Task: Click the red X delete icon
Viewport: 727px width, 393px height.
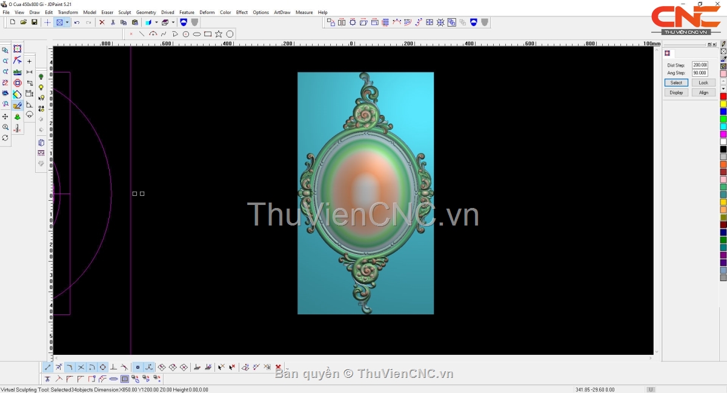Action: (x=102, y=22)
